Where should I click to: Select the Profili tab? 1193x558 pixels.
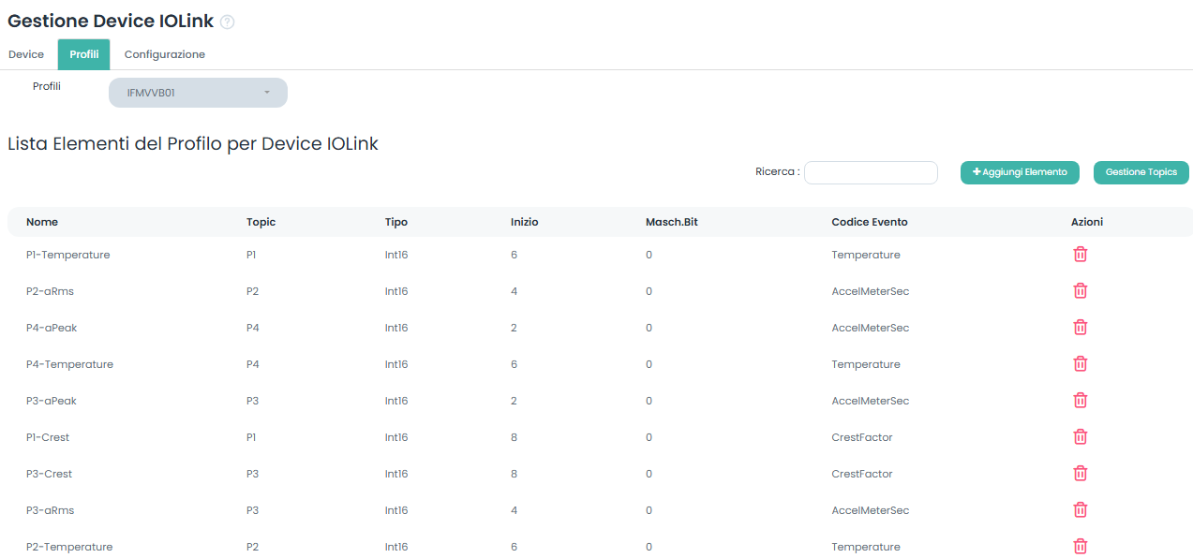83,54
